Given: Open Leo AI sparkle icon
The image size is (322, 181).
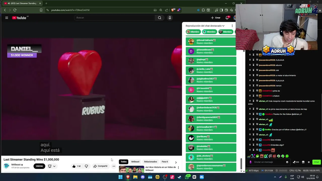Looking at the screenshot, I should click(231, 10).
